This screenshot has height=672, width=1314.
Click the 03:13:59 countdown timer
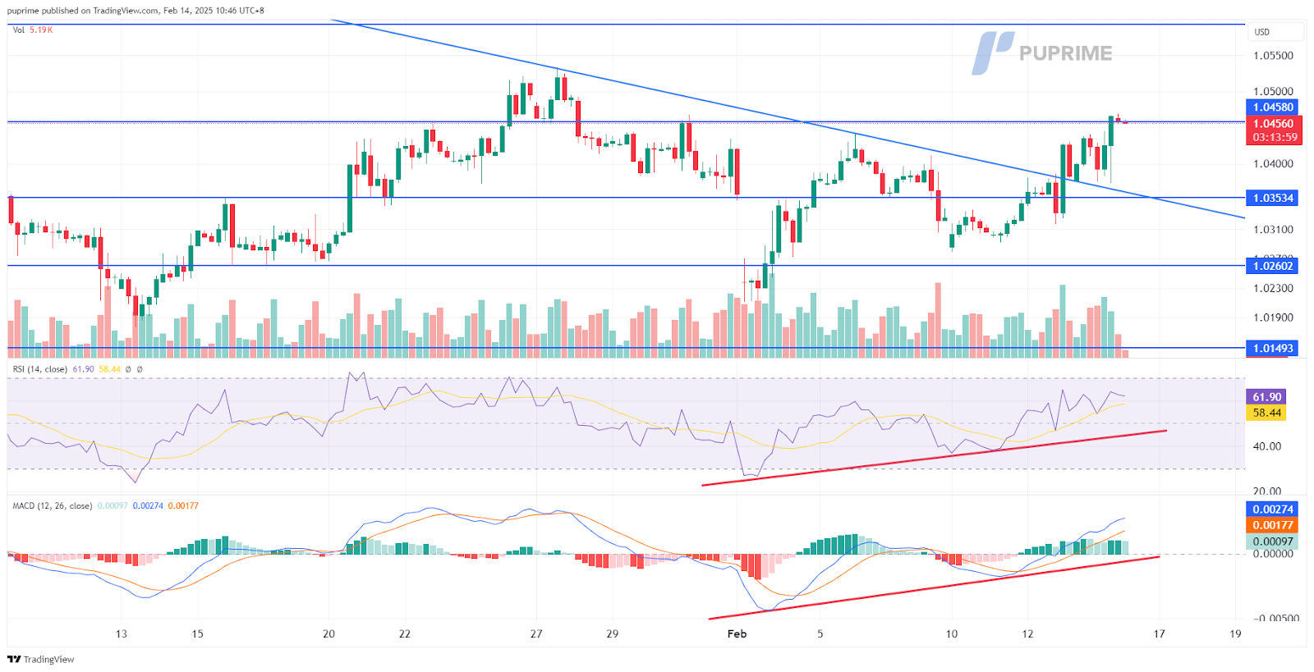(1275, 137)
